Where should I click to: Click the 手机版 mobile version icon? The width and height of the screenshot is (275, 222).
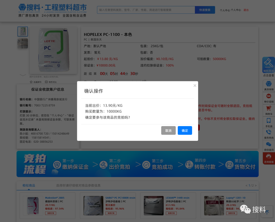[x=268, y=121]
